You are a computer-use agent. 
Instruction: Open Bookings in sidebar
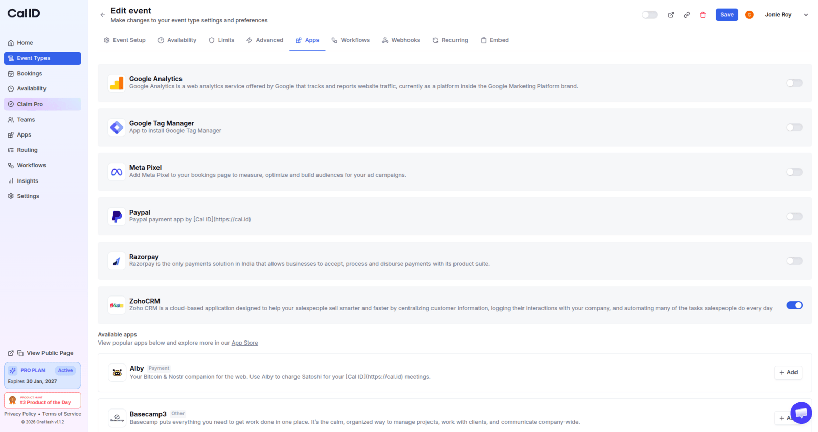42,74
